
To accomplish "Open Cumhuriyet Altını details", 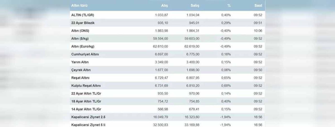I will 85,54.
